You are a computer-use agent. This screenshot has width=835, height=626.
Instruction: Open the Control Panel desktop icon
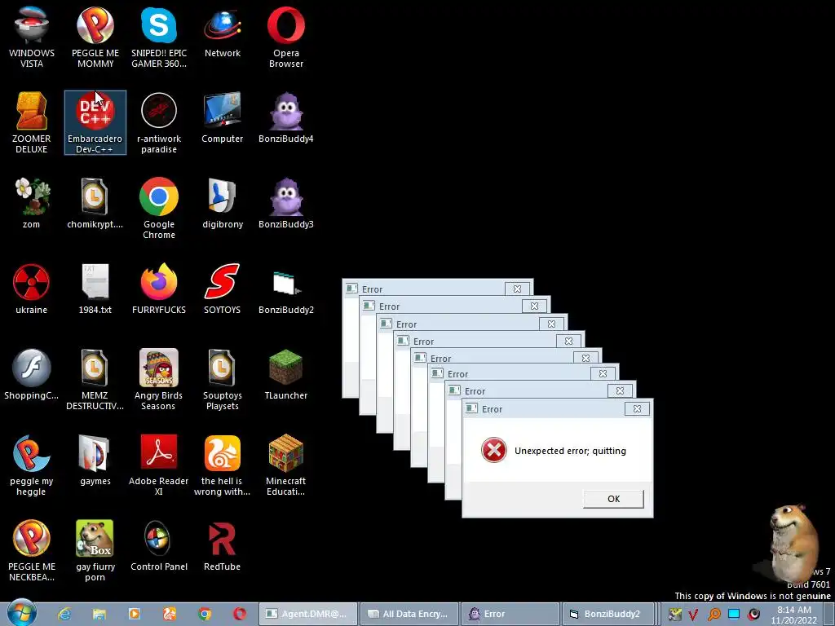(x=159, y=546)
